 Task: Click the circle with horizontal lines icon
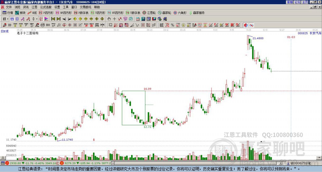(x=42, y=25)
